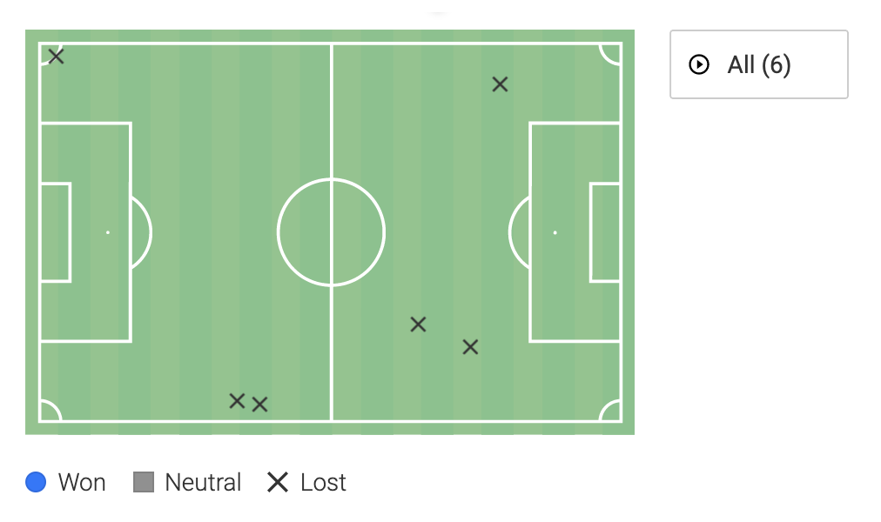Click the Lost marker in the top-left corner
Image resolution: width=881 pixels, height=522 pixels.
point(57,57)
